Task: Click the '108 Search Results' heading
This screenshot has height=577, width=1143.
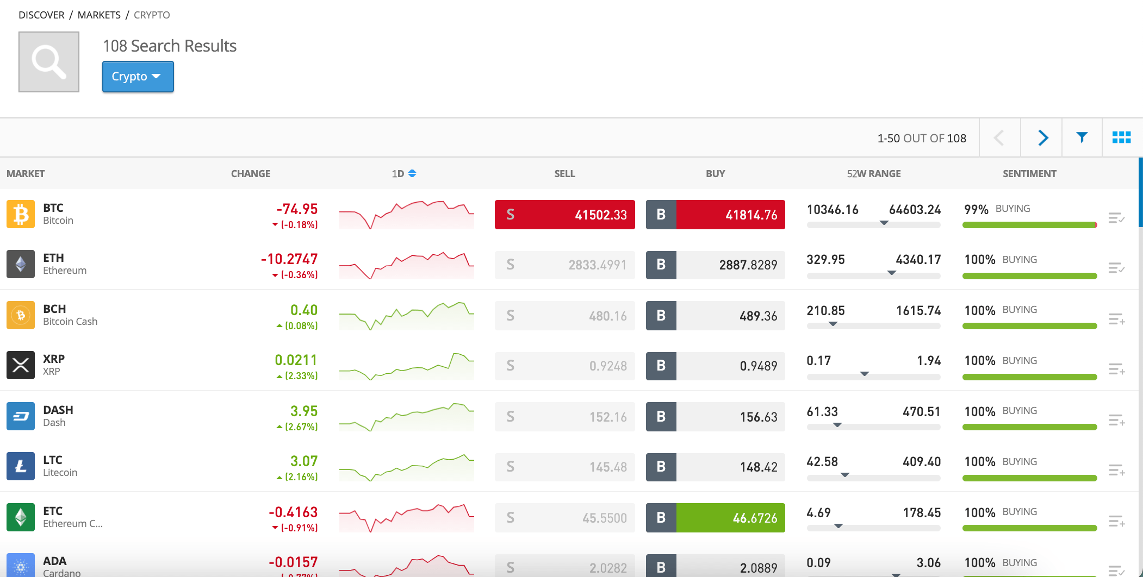Action: [x=170, y=46]
